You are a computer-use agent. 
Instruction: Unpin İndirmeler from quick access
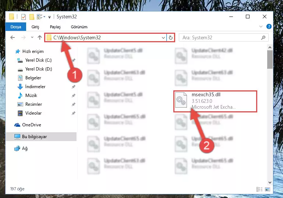pyautogui.click(x=74, y=87)
